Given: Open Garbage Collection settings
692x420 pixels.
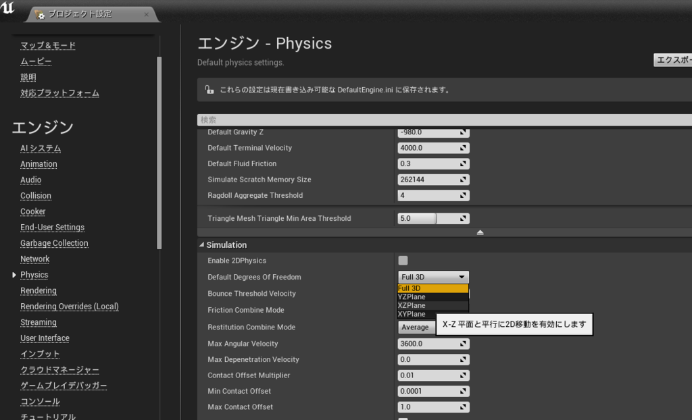Looking at the screenshot, I should [x=54, y=244].
